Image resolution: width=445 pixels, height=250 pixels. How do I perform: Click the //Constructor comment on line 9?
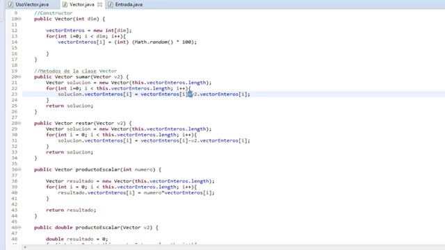click(53, 13)
